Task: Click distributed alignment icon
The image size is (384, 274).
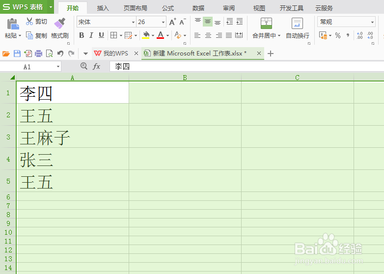Action: pyautogui.click(x=239, y=35)
